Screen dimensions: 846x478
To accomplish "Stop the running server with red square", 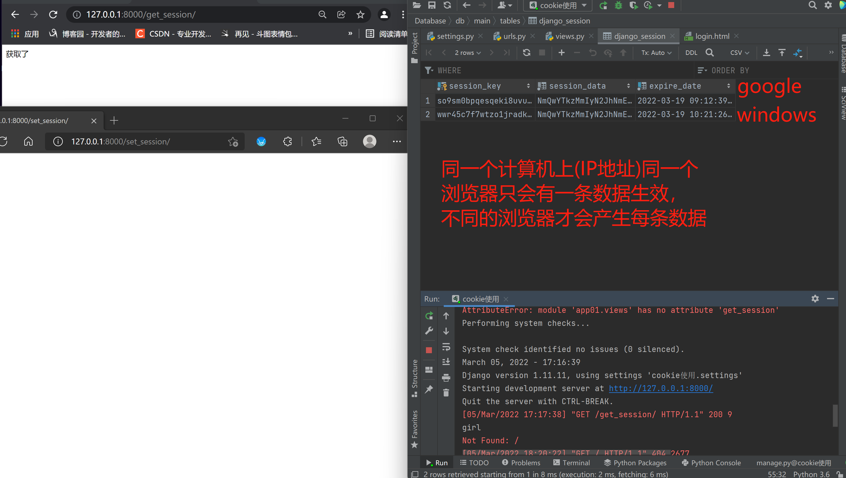I will (671, 5).
